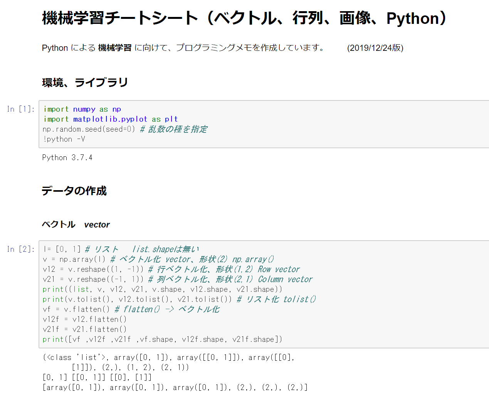489x400 pixels.
Task: Click the import matplotlib.pyplot line
Action: click(x=110, y=119)
